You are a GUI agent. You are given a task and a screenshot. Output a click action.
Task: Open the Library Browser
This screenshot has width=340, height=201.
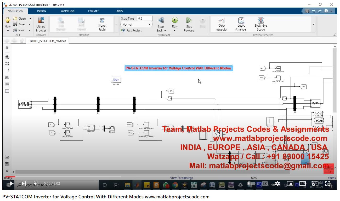pyautogui.click(x=41, y=25)
